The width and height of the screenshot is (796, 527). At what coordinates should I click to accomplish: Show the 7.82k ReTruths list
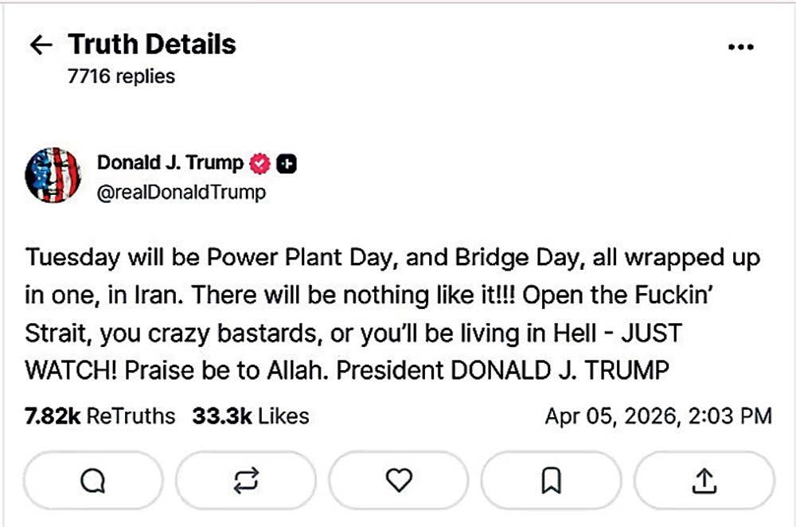(x=99, y=416)
